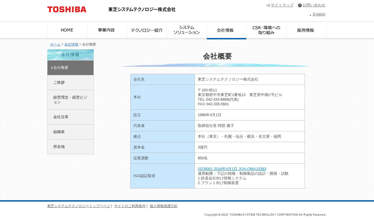Open the 個人情報保護方針 footer link
This screenshot has height=220, width=374.
pos(164,206)
